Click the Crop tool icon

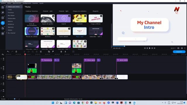point(33,52)
